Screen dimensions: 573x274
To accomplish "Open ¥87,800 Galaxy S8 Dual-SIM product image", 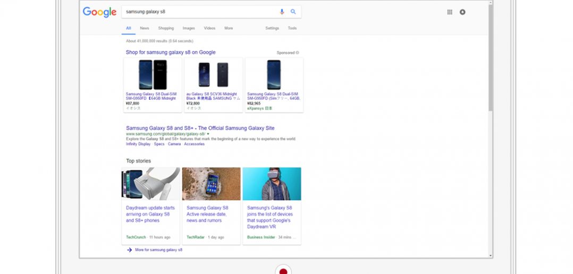I will coord(153,75).
